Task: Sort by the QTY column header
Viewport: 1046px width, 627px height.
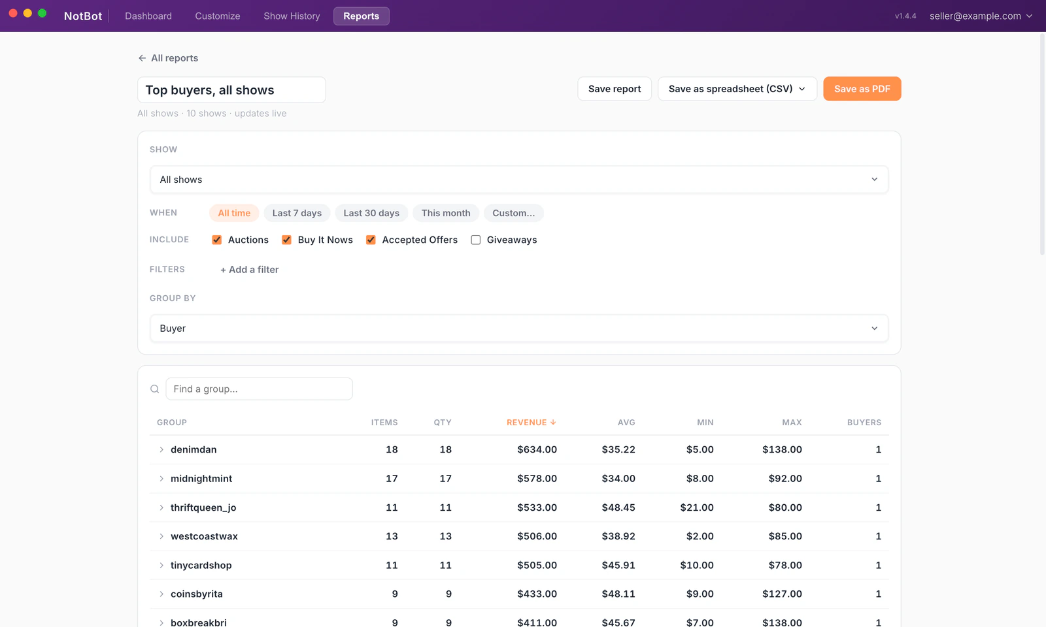Action: point(443,423)
